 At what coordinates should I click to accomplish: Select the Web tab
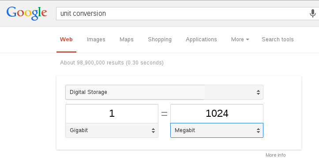(x=66, y=39)
